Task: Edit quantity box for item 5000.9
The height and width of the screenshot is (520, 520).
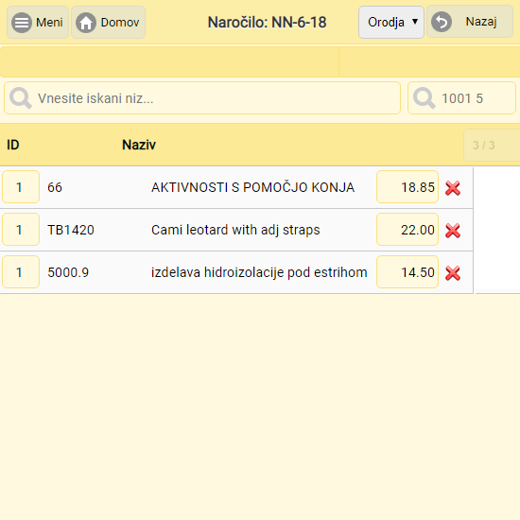Action: pyautogui.click(x=21, y=271)
